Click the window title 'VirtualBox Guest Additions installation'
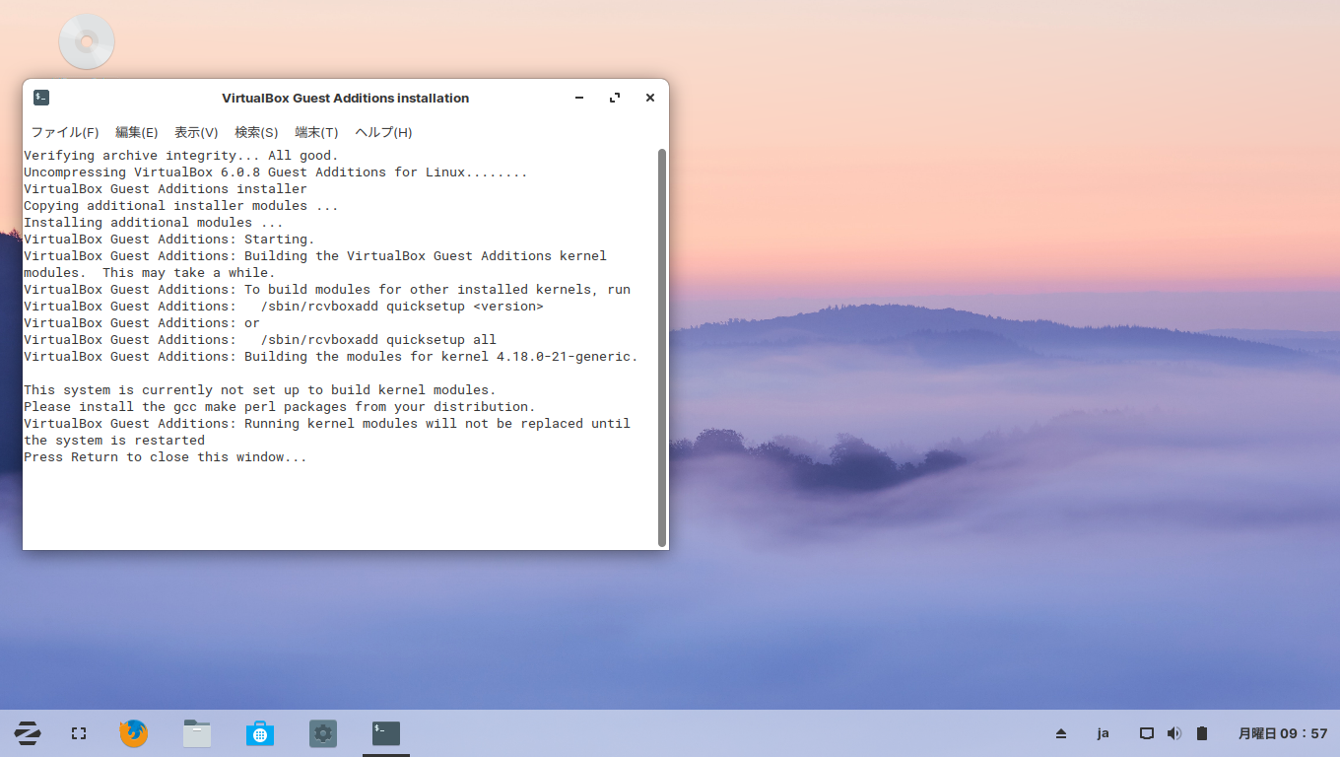 tap(346, 98)
